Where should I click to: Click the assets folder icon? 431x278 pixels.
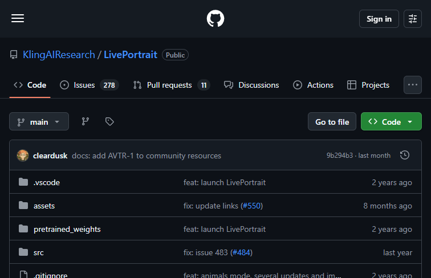[x=23, y=205]
